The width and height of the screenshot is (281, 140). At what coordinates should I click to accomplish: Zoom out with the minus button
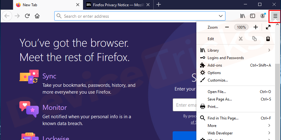tap(227, 27)
